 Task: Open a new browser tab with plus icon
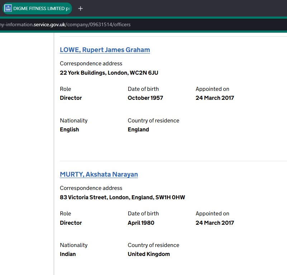pyautogui.click(x=80, y=9)
